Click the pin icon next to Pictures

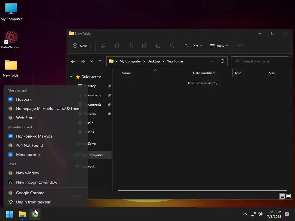coord(109,114)
